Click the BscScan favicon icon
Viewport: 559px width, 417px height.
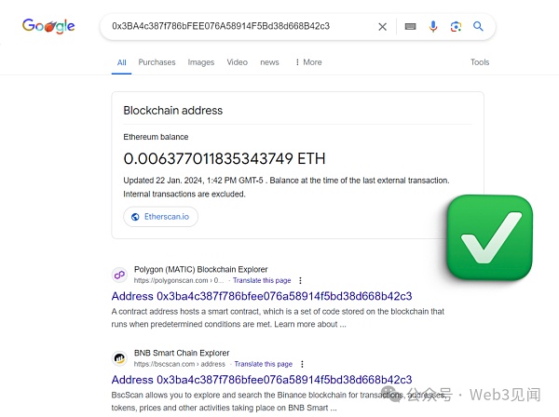tap(119, 358)
